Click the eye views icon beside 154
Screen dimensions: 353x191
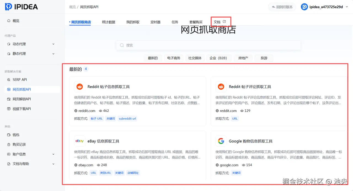(243, 165)
